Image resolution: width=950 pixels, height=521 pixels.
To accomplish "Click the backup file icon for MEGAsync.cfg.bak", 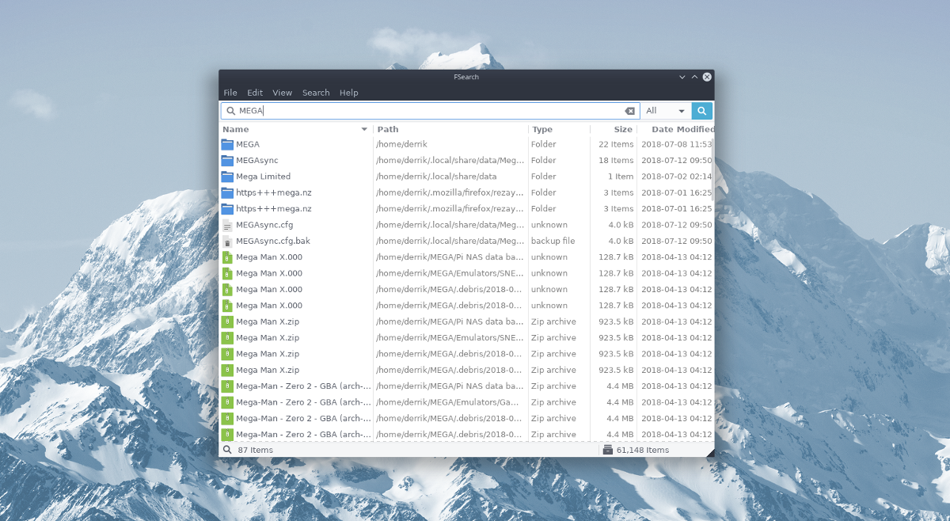I will [x=227, y=241].
